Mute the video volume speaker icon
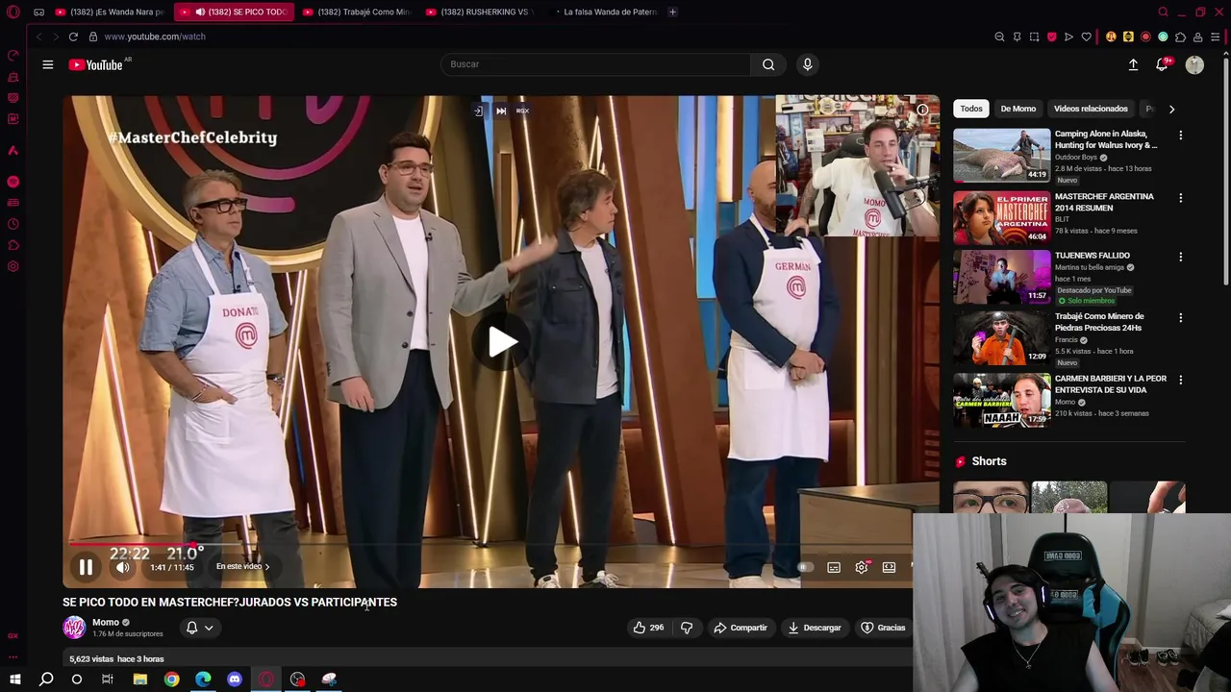This screenshot has width=1231, height=692. (123, 568)
